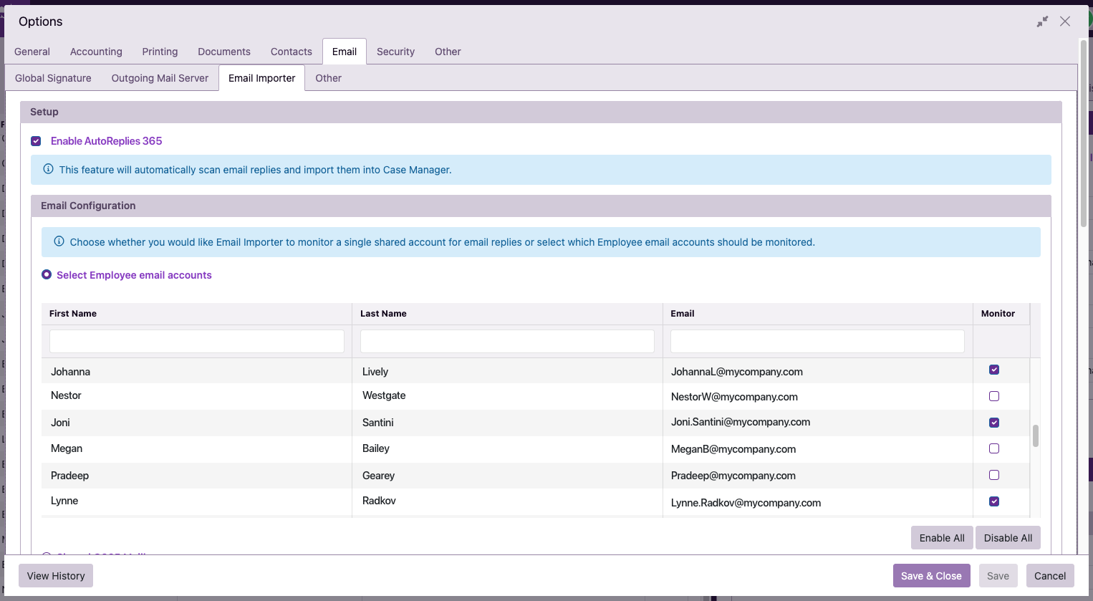Select the Employee email accounts radio button
The height and width of the screenshot is (601, 1093).
(47, 274)
